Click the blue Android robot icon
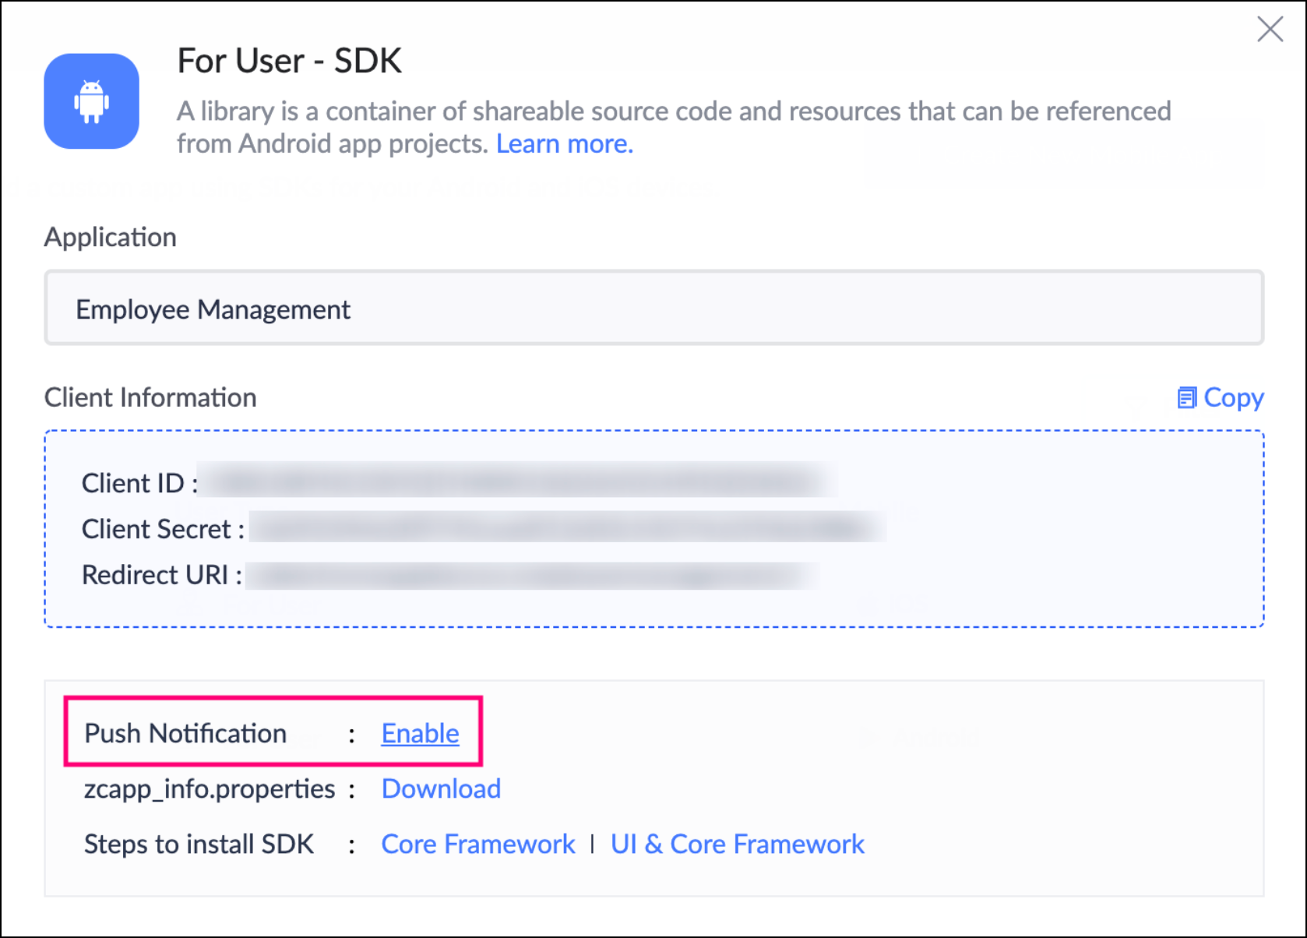This screenshot has width=1307, height=938. tap(92, 101)
